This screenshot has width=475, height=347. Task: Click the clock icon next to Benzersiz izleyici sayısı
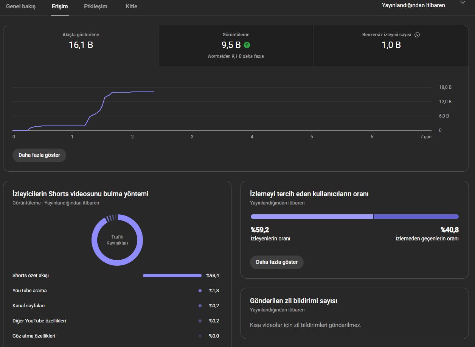[417, 35]
